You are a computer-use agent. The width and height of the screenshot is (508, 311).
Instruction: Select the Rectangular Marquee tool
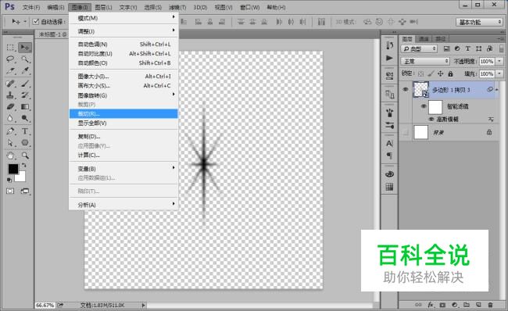(10, 48)
